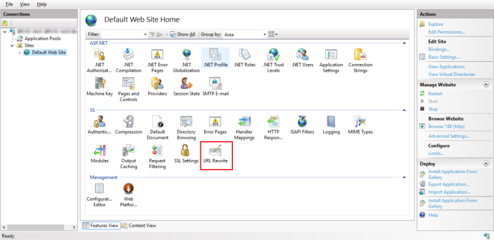This screenshot has height=240, width=494.
Task: Open the Output Caching feature
Action: coord(129,157)
